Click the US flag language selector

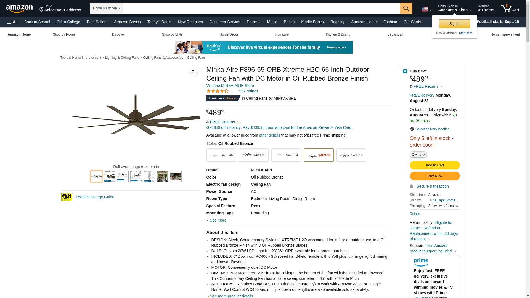(x=426, y=9)
